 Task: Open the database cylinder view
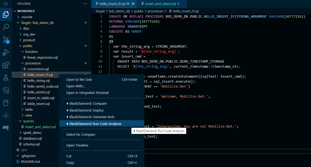tap(6, 103)
